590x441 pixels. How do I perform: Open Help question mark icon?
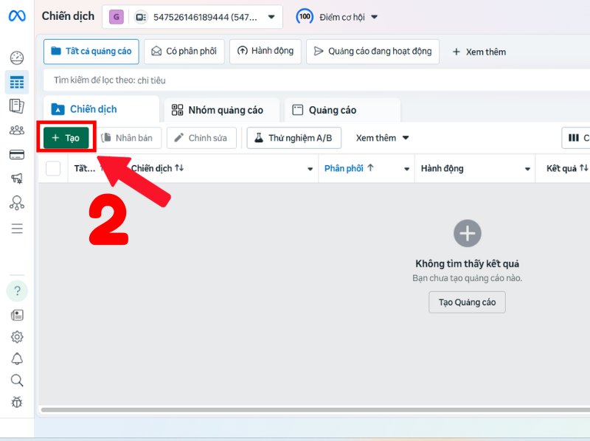[17, 291]
